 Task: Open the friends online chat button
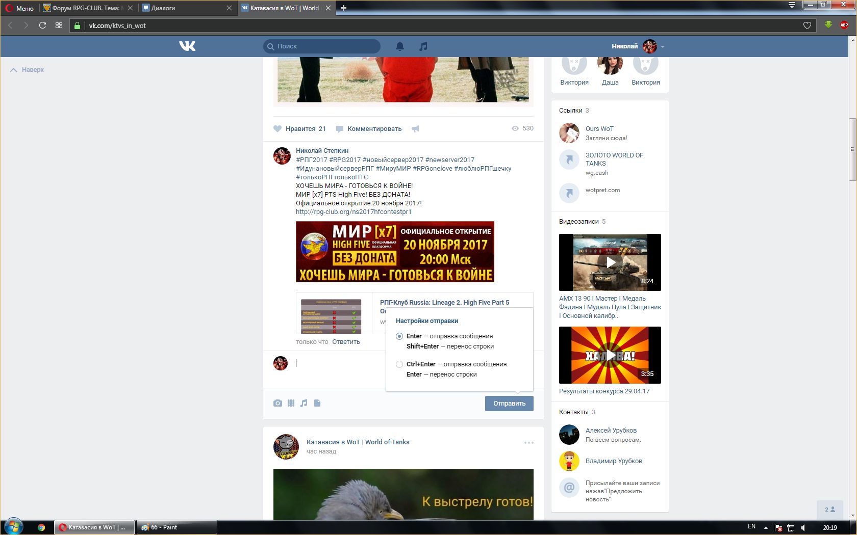[830, 510]
